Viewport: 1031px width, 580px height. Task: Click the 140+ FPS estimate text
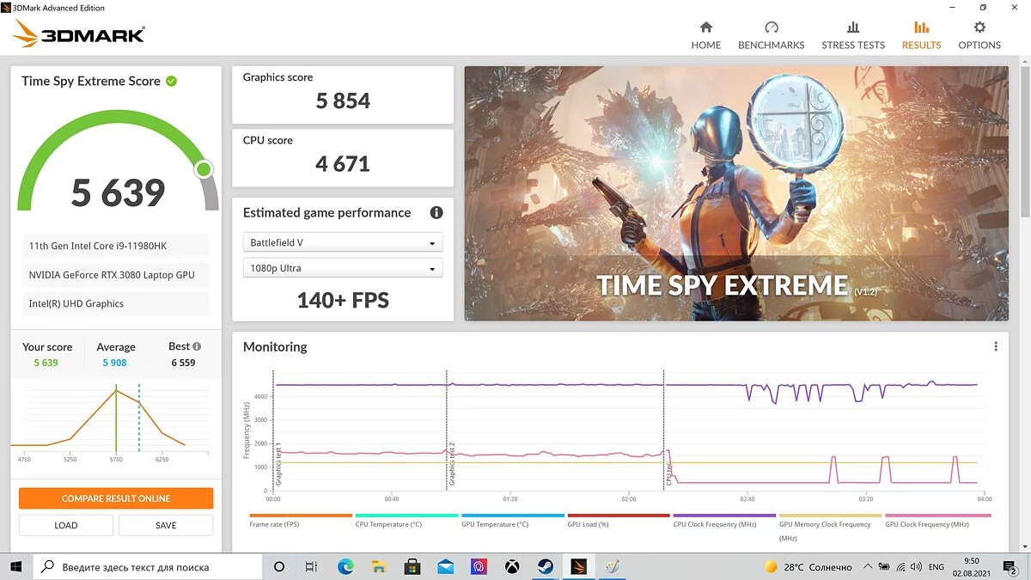point(343,300)
